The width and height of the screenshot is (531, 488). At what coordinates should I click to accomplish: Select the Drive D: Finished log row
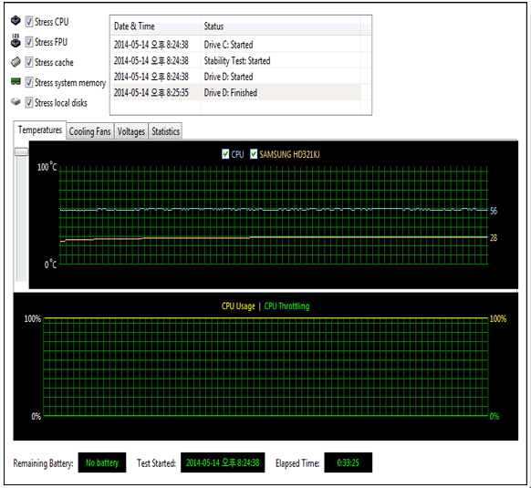(x=235, y=92)
